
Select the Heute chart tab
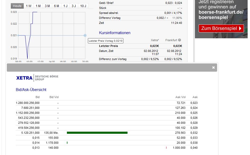[17, 6]
